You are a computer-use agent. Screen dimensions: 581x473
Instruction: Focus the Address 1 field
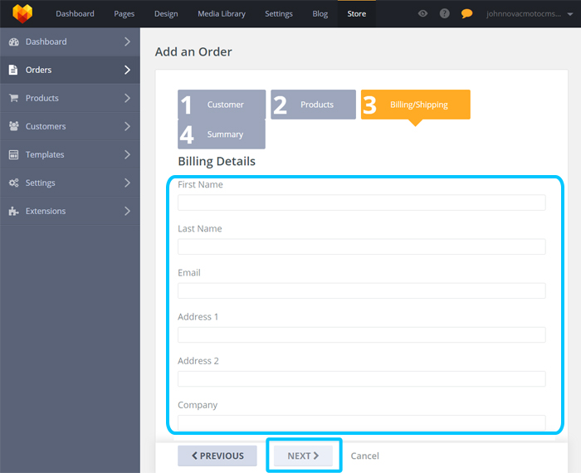(362, 335)
